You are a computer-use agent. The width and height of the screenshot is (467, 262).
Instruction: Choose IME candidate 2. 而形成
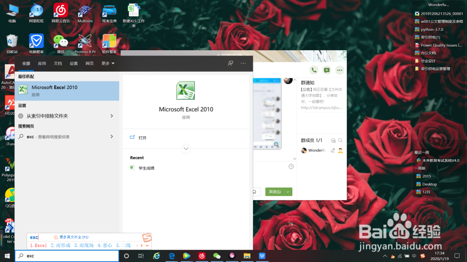pyautogui.click(x=60, y=245)
